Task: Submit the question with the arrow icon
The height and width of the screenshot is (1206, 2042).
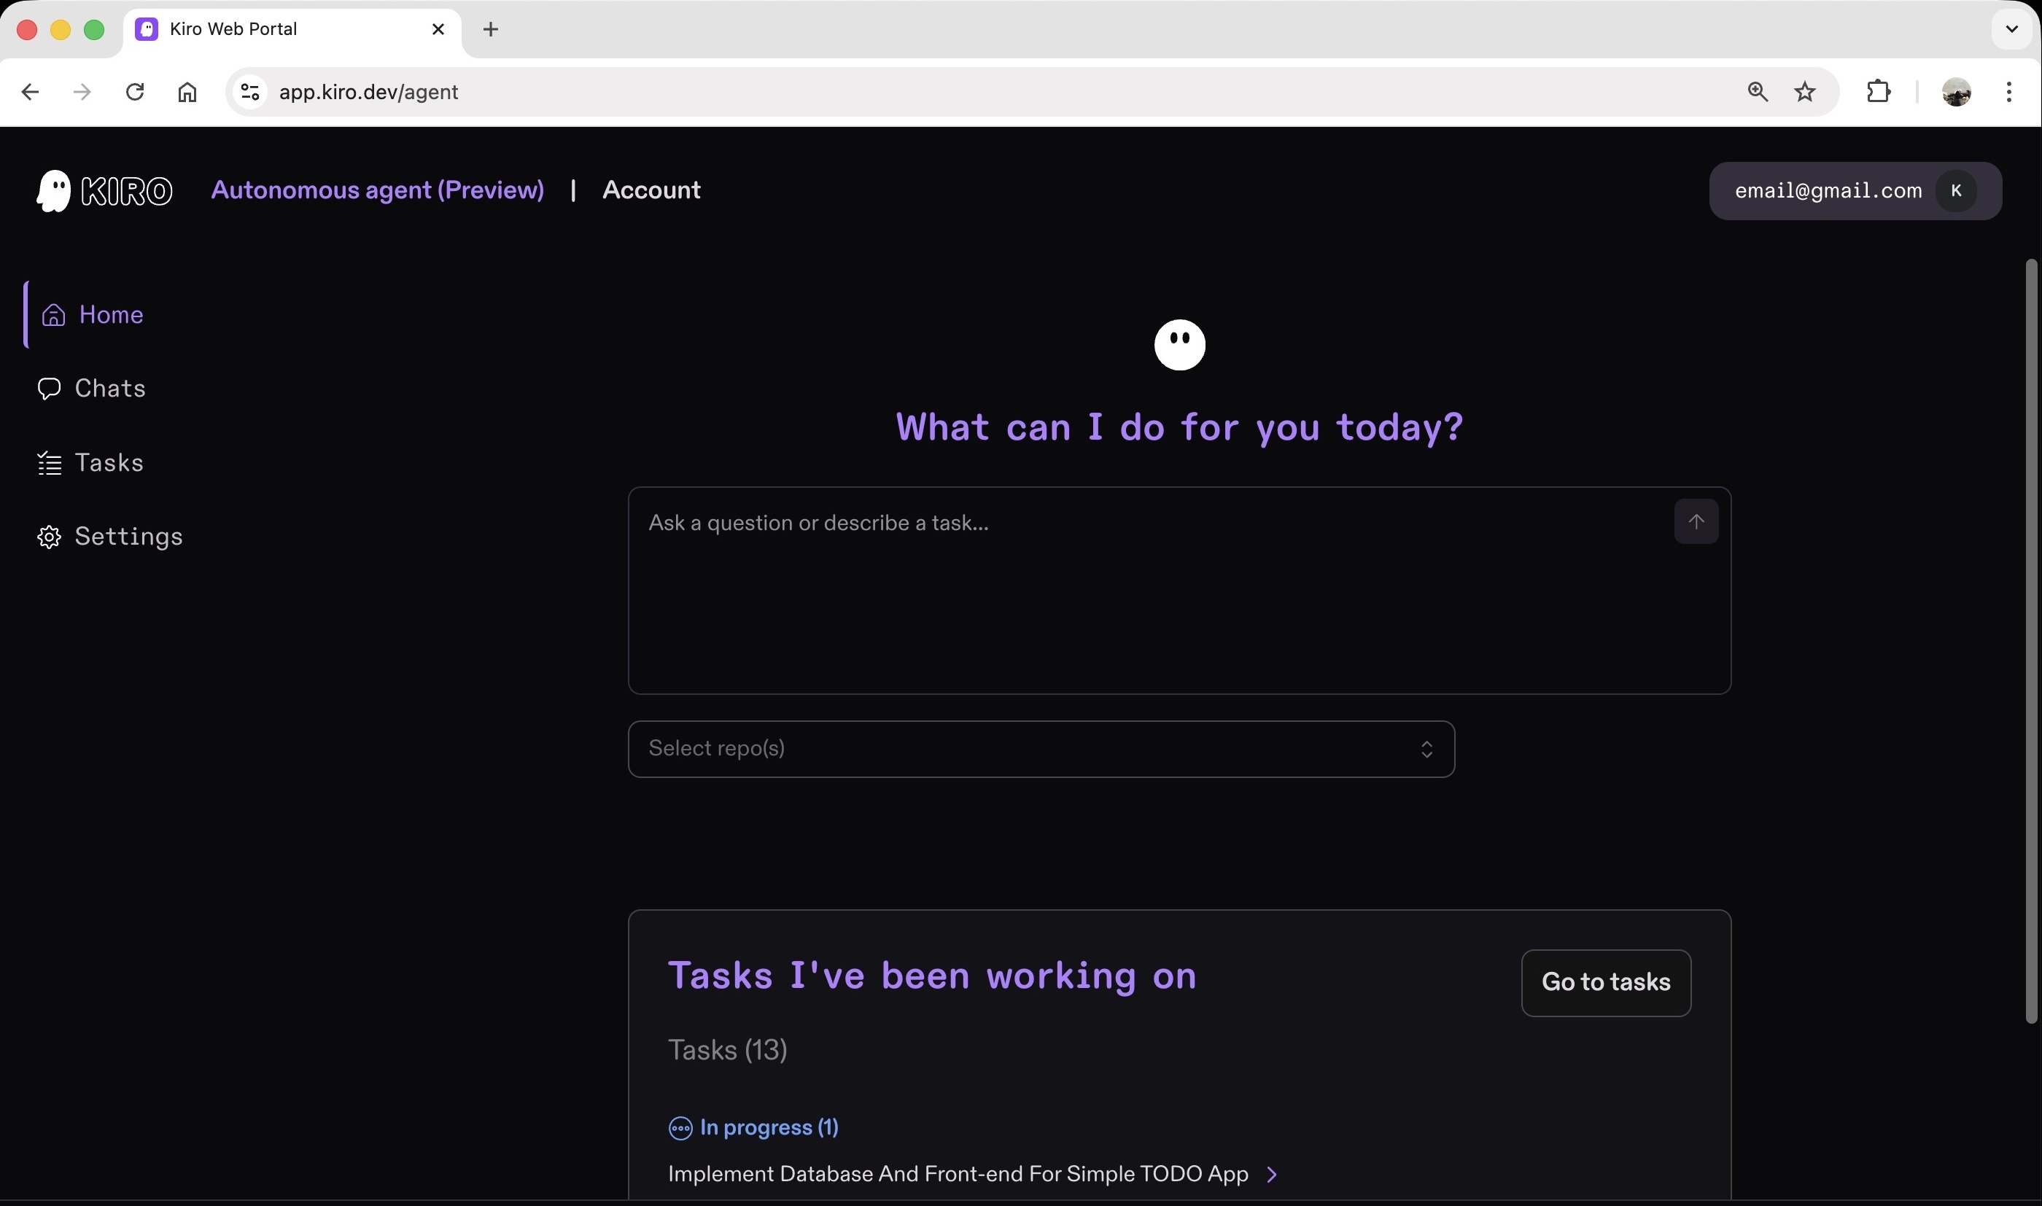Action: (1695, 521)
